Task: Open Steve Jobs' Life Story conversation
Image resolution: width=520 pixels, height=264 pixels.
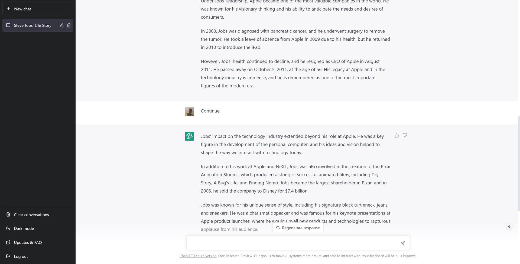Action: click(32, 25)
